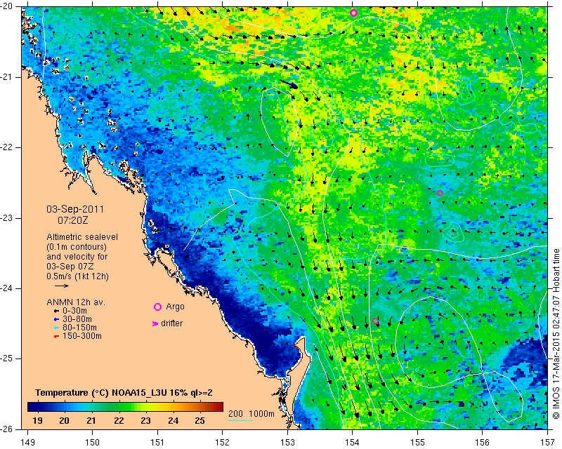Click the '1000m' isobath label

pos(261,413)
